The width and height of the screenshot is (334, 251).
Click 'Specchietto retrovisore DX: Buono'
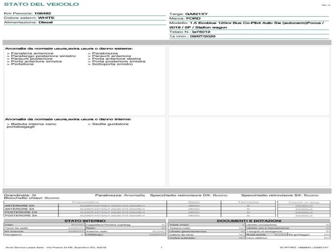coord(189,195)
